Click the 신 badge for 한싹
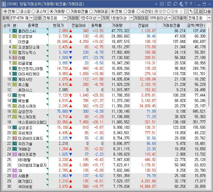The width and height of the screenshot is (213, 192). tap(15, 95)
